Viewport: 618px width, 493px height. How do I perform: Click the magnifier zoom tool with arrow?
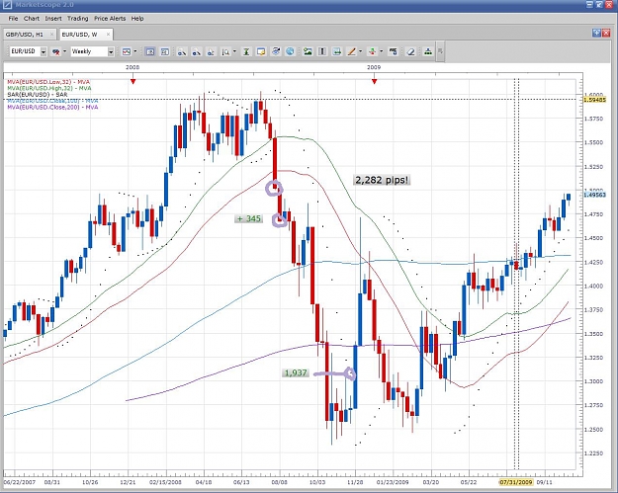225,51
